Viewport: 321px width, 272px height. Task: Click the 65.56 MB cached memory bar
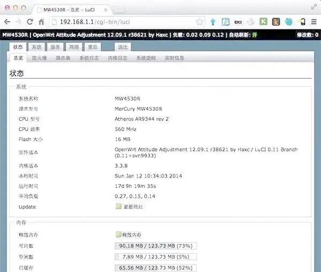coord(156,268)
